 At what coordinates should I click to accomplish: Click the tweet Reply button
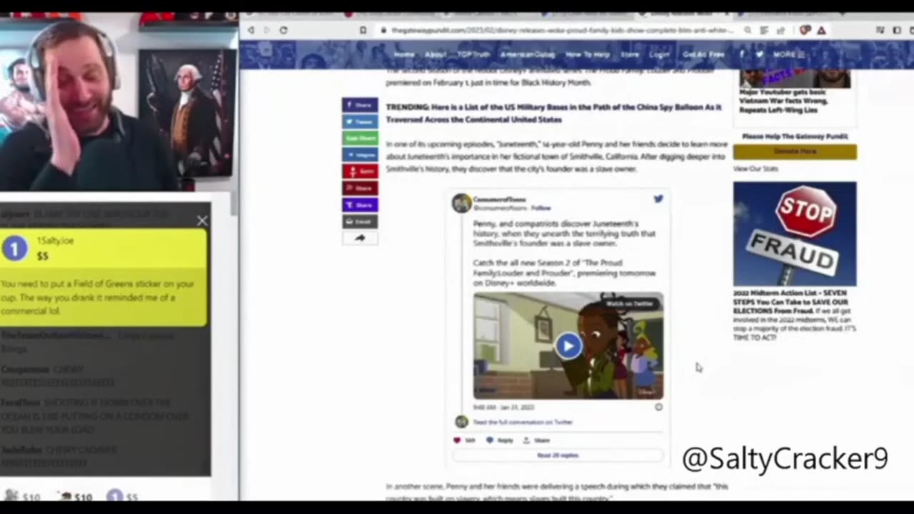coord(500,440)
